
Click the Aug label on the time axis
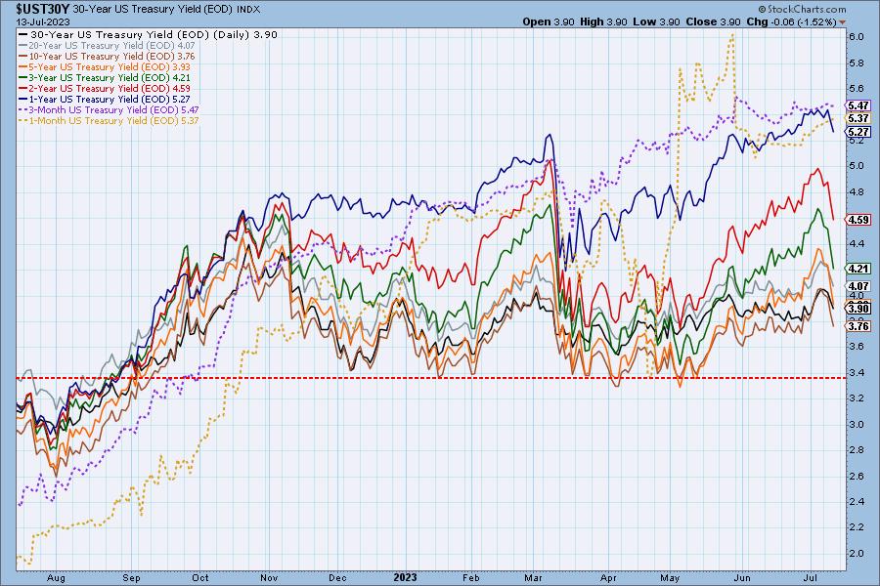(56, 578)
